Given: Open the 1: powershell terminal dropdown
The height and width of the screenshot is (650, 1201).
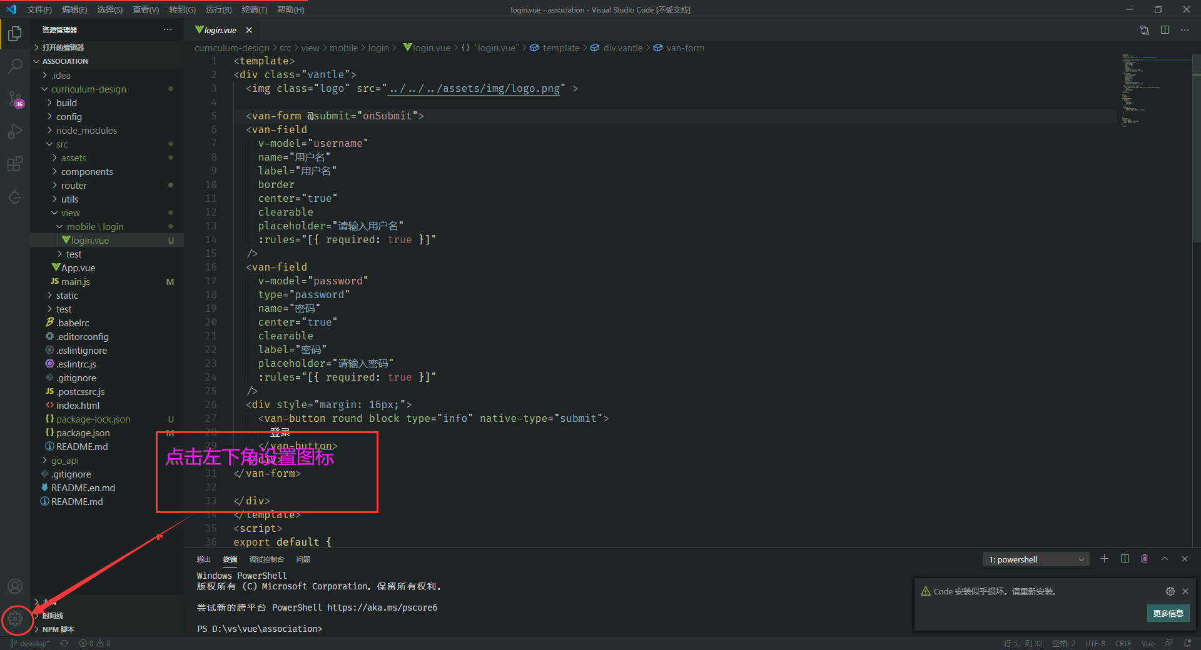Looking at the screenshot, I should tap(1035, 559).
